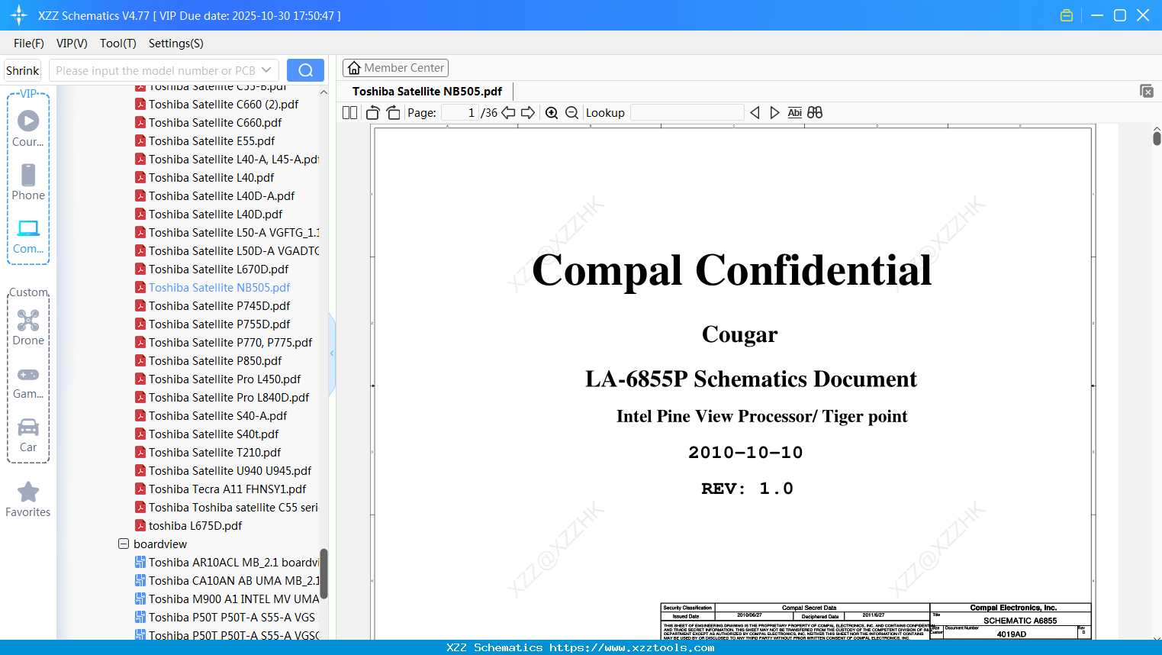Image resolution: width=1162 pixels, height=655 pixels.
Task: Rotate the page clockwise
Action: pos(394,113)
